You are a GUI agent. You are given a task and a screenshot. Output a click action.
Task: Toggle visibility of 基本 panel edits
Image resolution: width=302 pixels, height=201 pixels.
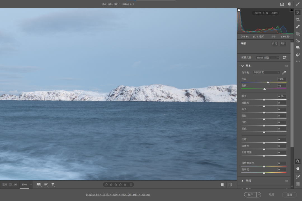[286, 66]
